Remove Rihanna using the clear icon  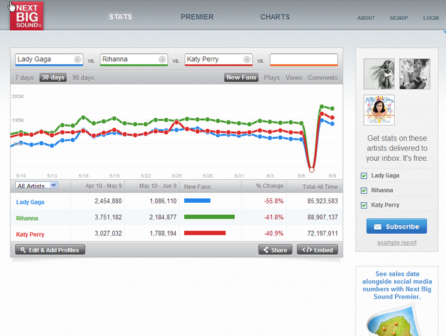tap(162, 60)
